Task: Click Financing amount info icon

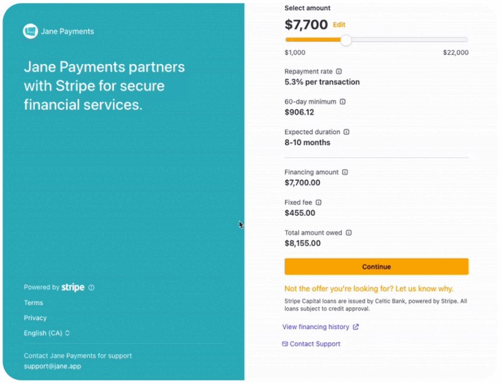Action: tap(345, 172)
